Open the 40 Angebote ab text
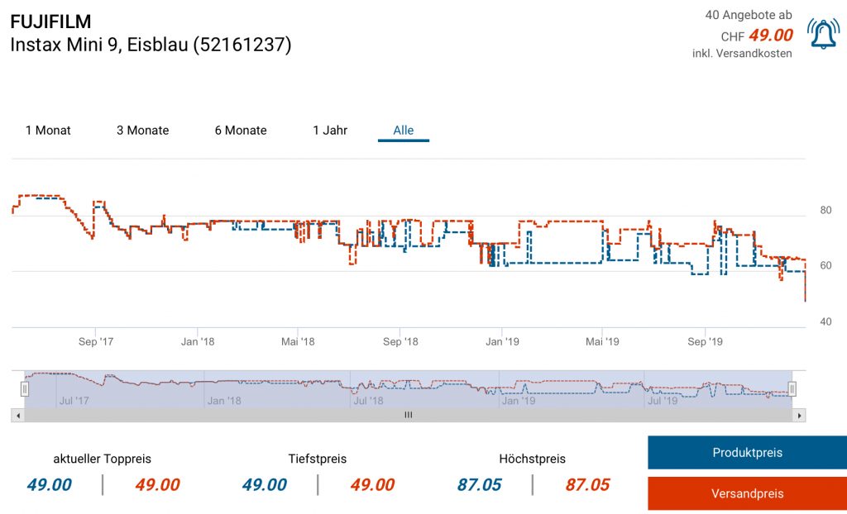Image resolution: width=847 pixels, height=514 pixels. click(x=748, y=15)
